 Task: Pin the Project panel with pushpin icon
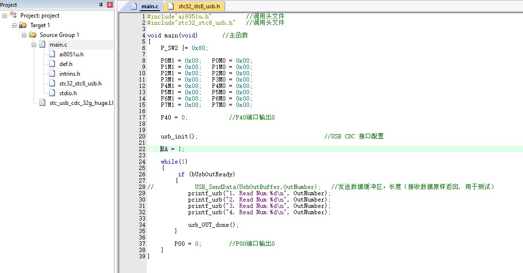pyautogui.click(x=101, y=5)
